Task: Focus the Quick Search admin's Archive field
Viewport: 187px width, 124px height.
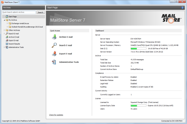Action: (x=19, y=12)
